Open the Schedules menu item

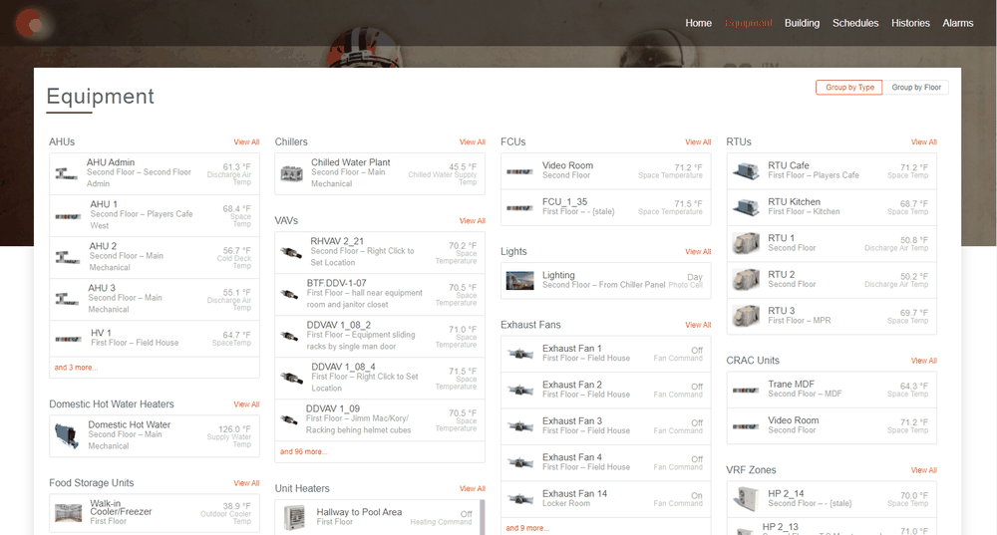click(855, 23)
